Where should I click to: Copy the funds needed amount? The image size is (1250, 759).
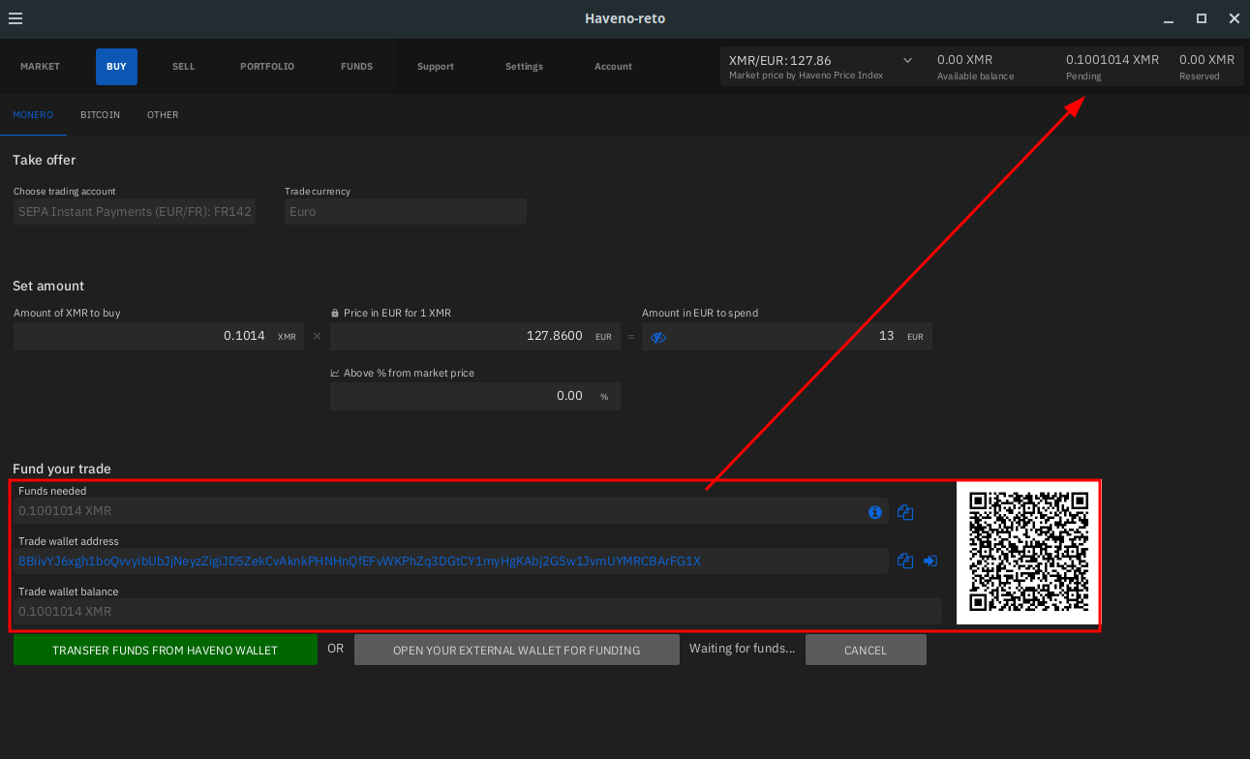(905, 512)
